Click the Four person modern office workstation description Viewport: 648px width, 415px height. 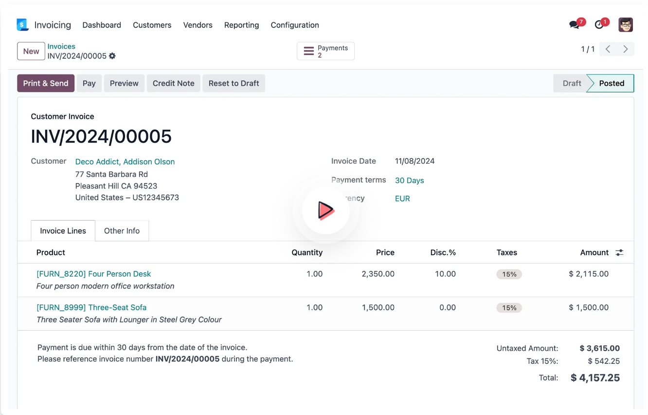click(106, 286)
